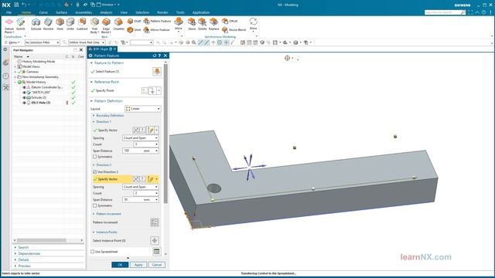Click the Subtract boolean tool
This screenshot has height=278, width=495.
pyautogui.click(x=82, y=24)
